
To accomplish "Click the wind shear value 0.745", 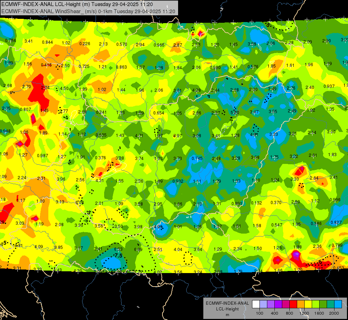I will click(197, 158).
